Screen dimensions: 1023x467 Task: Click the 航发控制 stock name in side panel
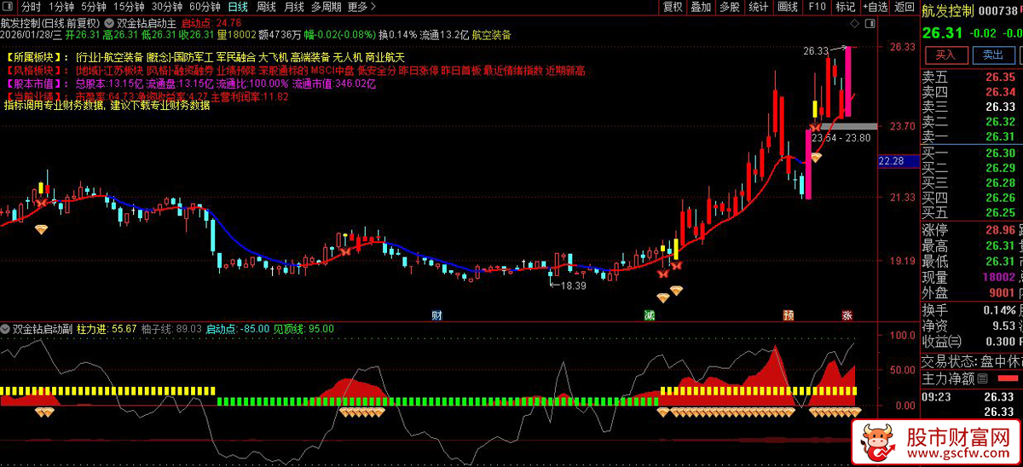947,11
